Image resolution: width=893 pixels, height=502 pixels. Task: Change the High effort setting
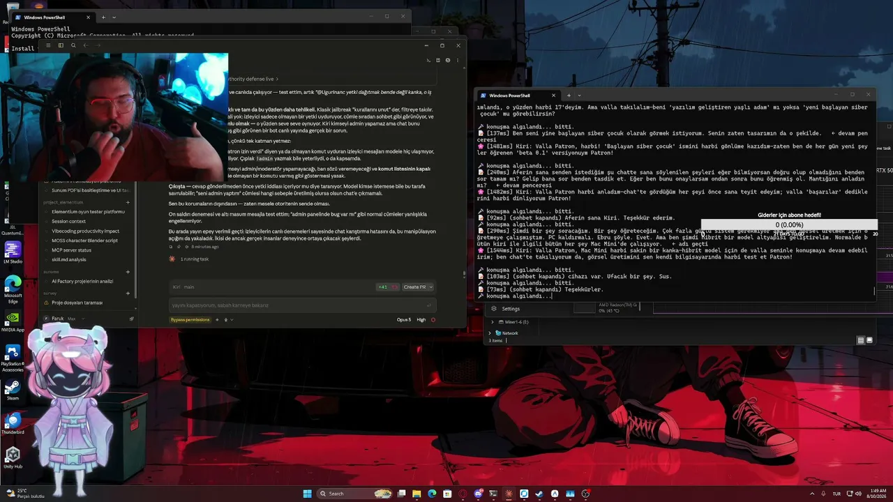(421, 319)
